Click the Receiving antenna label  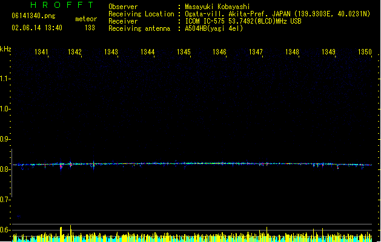coord(139,28)
